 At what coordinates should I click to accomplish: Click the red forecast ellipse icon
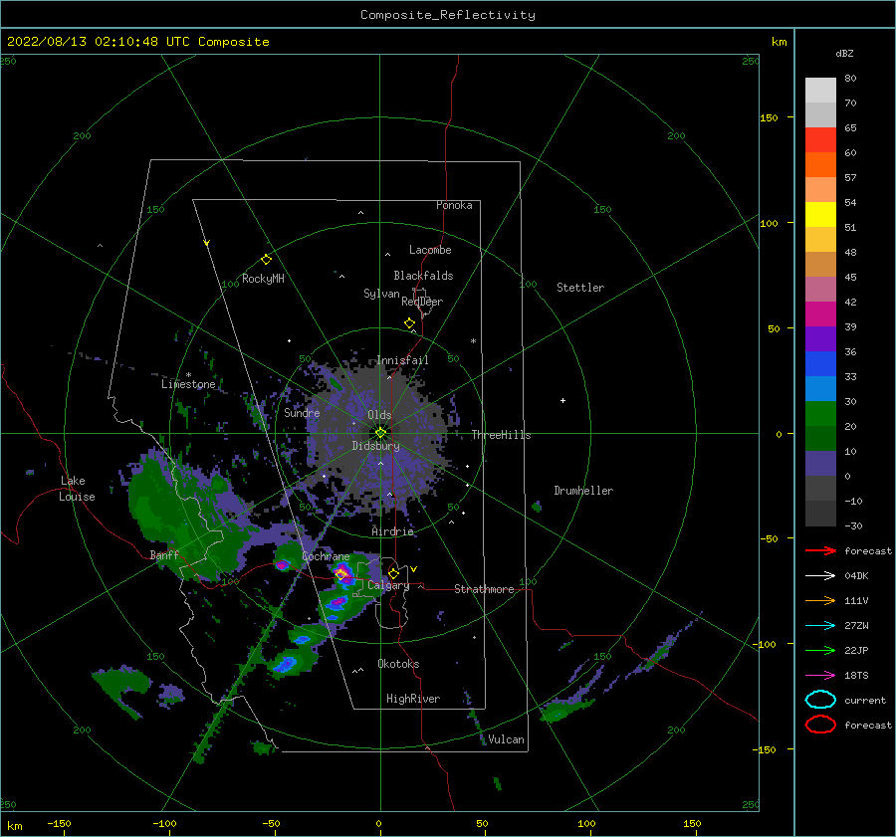pyautogui.click(x=820, y=725)
